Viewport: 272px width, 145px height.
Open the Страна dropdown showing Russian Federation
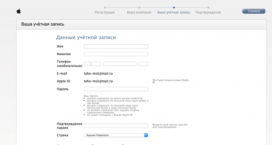(116, 135)
